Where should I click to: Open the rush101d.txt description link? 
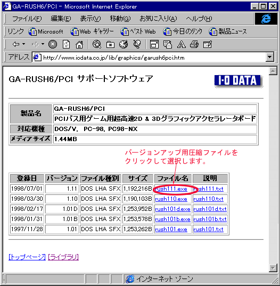[210, 209]
